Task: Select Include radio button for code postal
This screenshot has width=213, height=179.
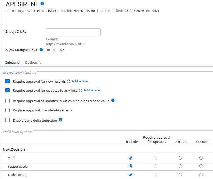Action: [x=131, y=175]
